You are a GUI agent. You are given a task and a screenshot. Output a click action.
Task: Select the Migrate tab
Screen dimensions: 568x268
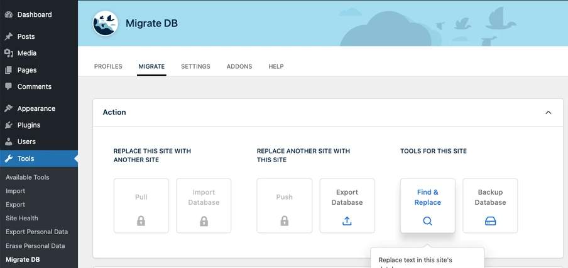point(151,66)
